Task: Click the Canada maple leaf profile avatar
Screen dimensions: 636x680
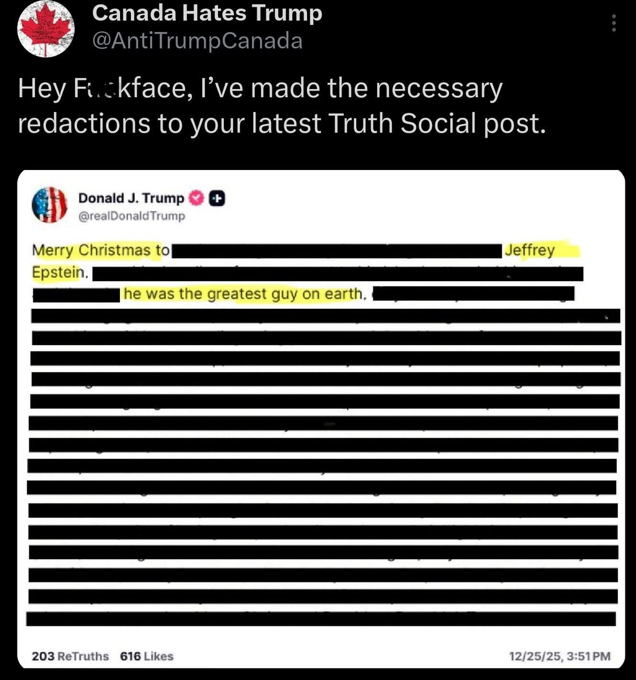Action: click(46, 28)
